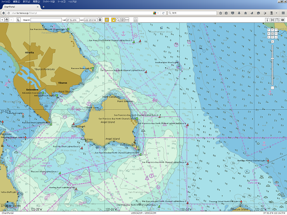Click the Lat coordinate input field
The height and width of the screenshot is (215, 287).
point(74,20)
